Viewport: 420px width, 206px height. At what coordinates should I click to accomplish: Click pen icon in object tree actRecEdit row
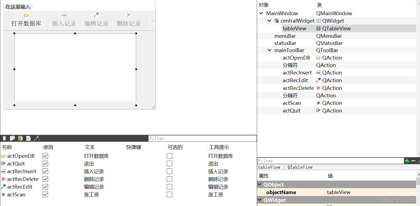318,80
